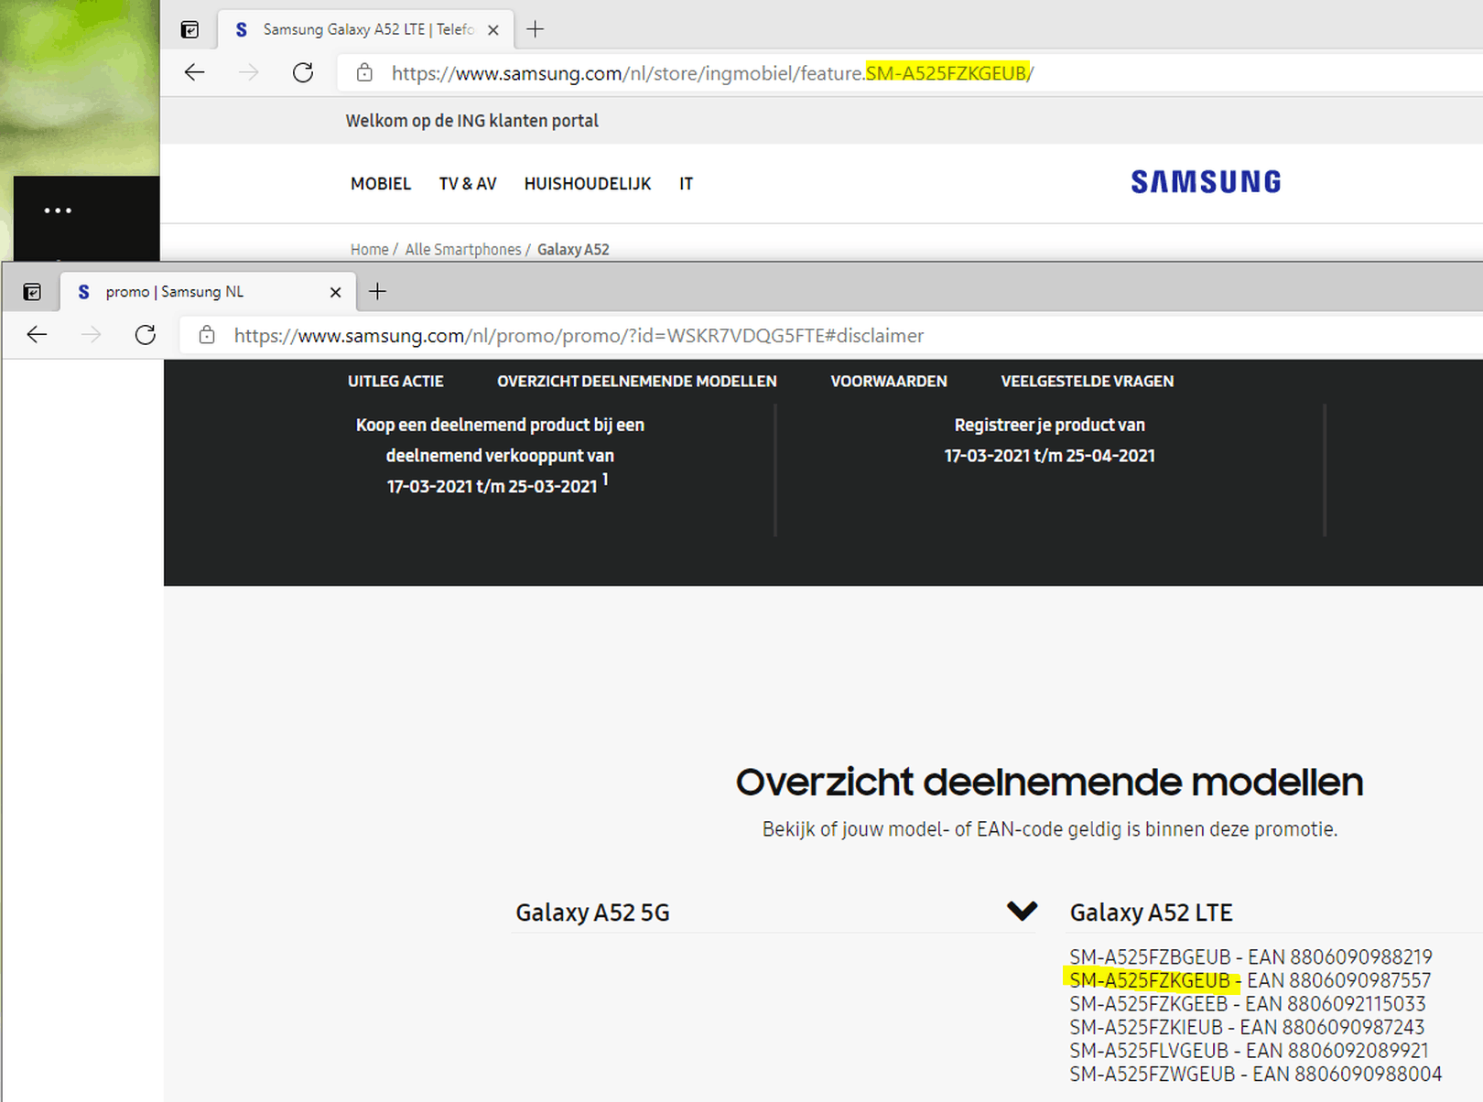This screenshot has width=1483, height=1102.
Task: Open IT menu on Samsung store
Action: 687,184
